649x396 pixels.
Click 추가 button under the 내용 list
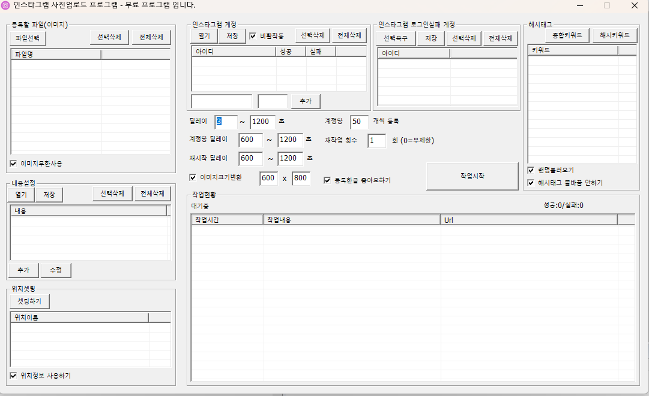pos(23,270)
